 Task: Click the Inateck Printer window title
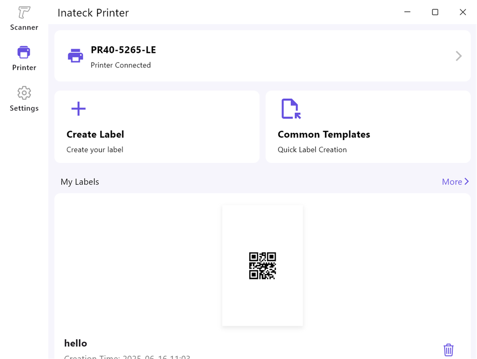click(x=93, y=13)
